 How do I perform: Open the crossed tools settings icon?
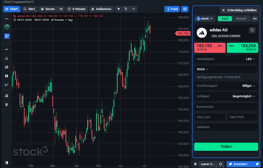pyautogui.click(x=7, y=96)
